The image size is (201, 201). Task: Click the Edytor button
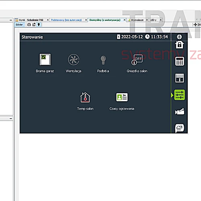tap(19, 25)
